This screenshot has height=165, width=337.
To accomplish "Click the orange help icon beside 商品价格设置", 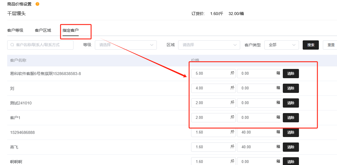I will [37, 4].
